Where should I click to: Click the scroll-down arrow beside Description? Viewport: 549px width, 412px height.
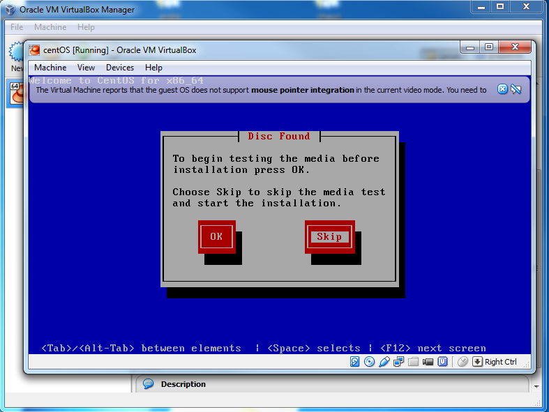tap(536, 386)
